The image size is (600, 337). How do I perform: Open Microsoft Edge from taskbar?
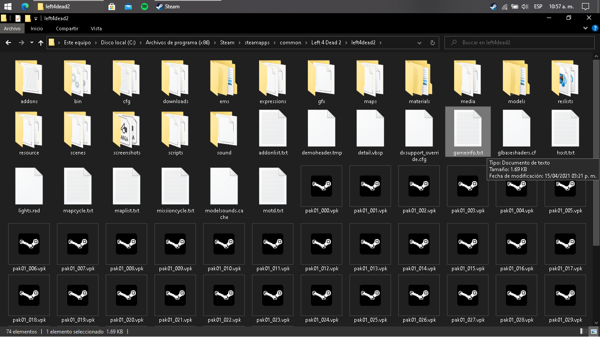pos(25,7)
